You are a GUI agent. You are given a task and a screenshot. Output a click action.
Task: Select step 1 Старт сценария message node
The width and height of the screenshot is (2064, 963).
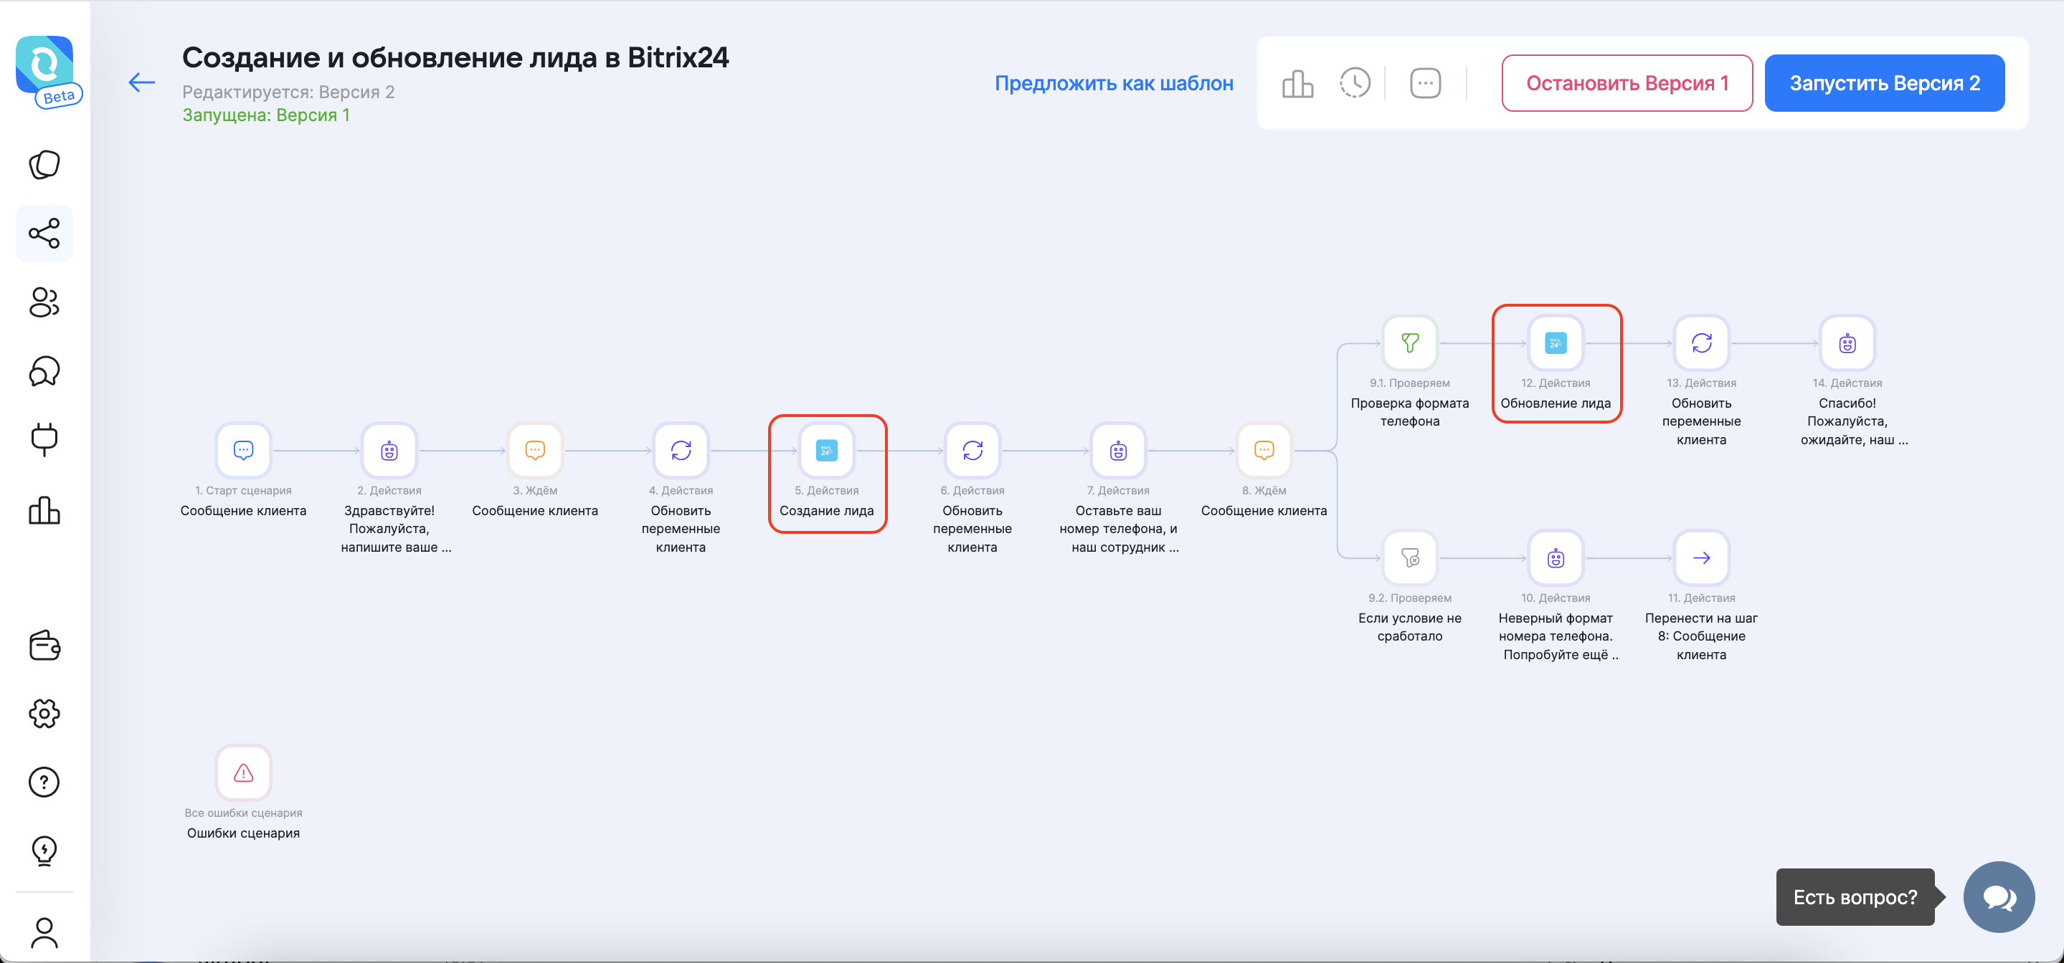(x=244, y=451)
